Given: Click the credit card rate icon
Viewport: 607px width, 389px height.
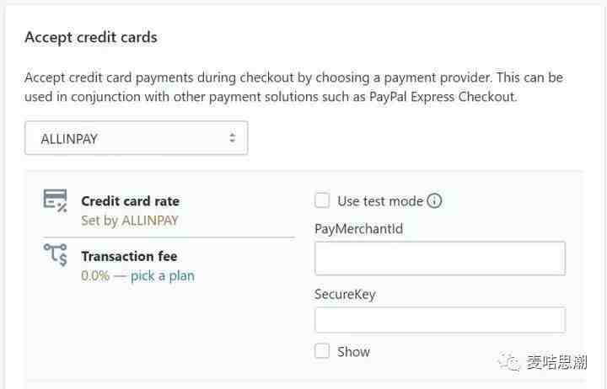Looking at the screenshot, I should pyautogui.click(x=56, y=200).
